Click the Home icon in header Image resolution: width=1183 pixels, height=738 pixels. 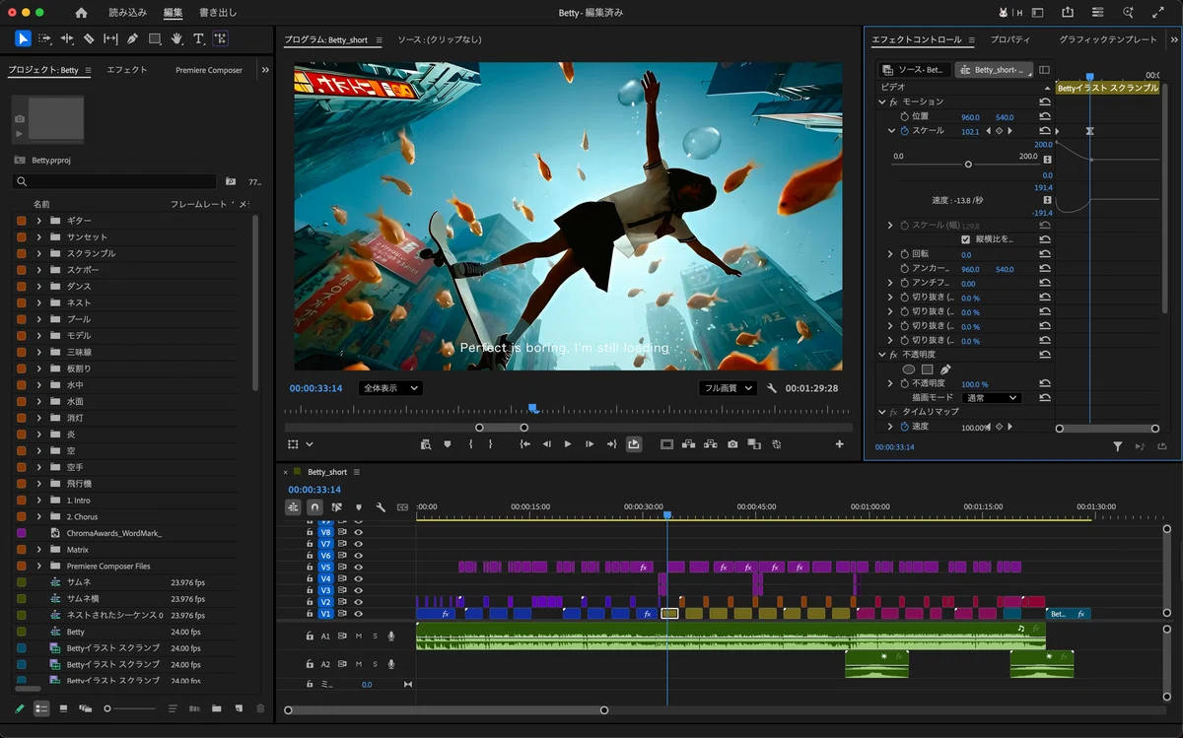[x=81, y=13]
